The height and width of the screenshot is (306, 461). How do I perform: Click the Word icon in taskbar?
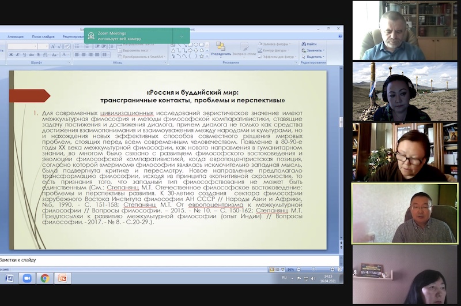tap(9, 278)
